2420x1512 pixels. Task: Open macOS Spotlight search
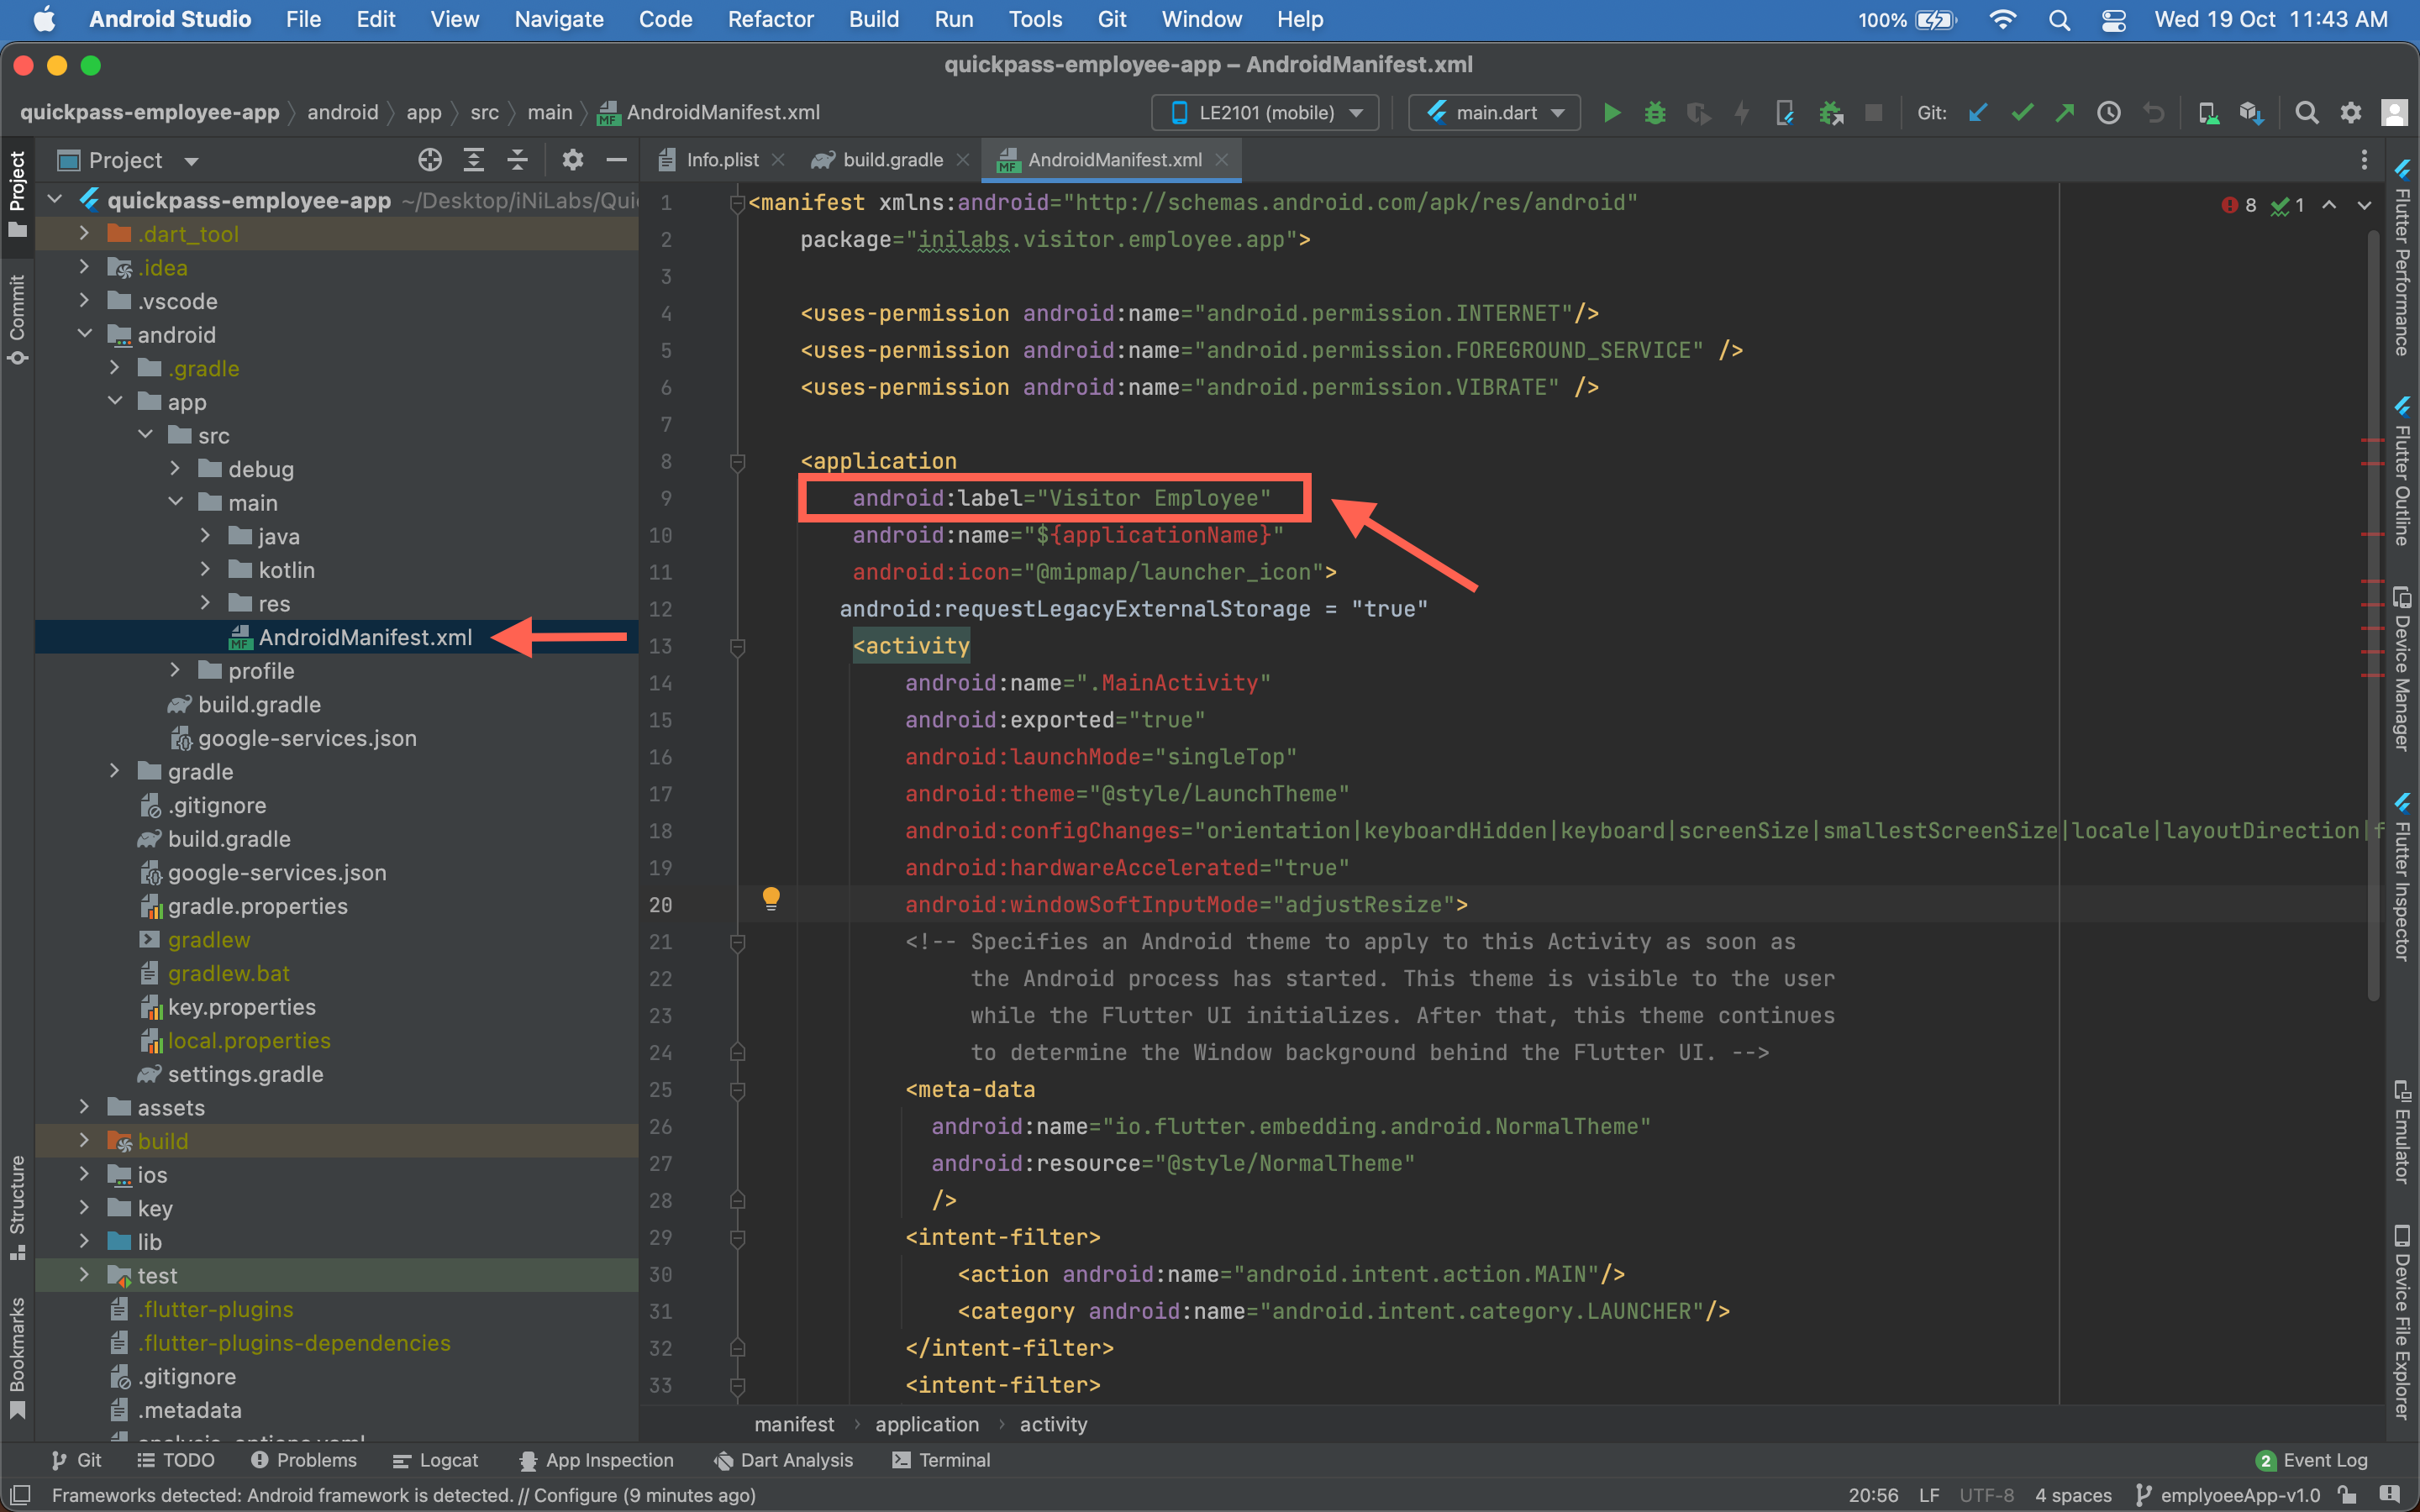(2059, 20)
